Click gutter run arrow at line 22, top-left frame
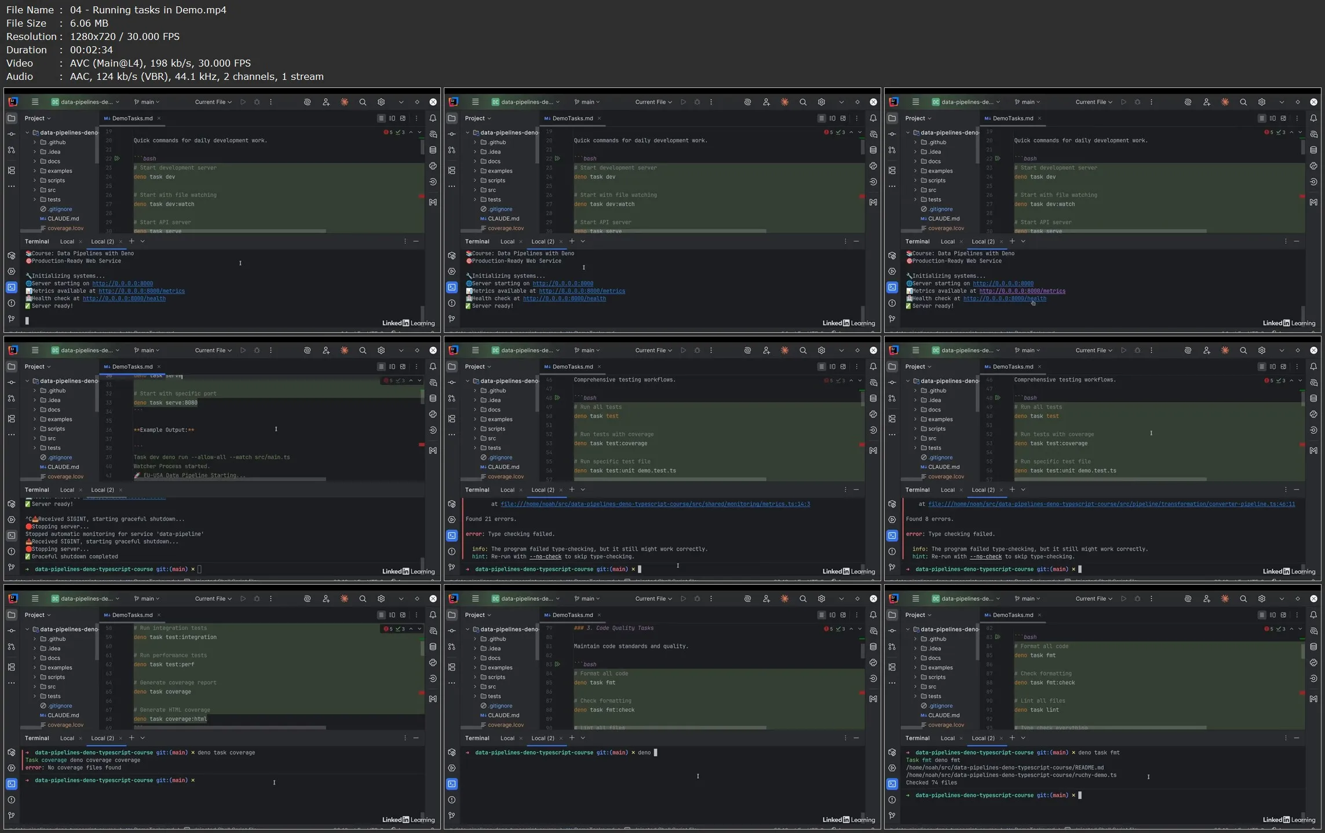 point(117,158)
